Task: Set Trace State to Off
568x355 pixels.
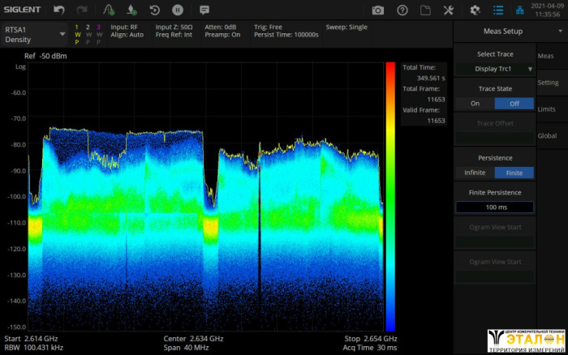Action: coord(514,103)
